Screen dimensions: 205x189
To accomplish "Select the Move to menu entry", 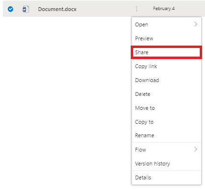I will [x=166, y=108].
